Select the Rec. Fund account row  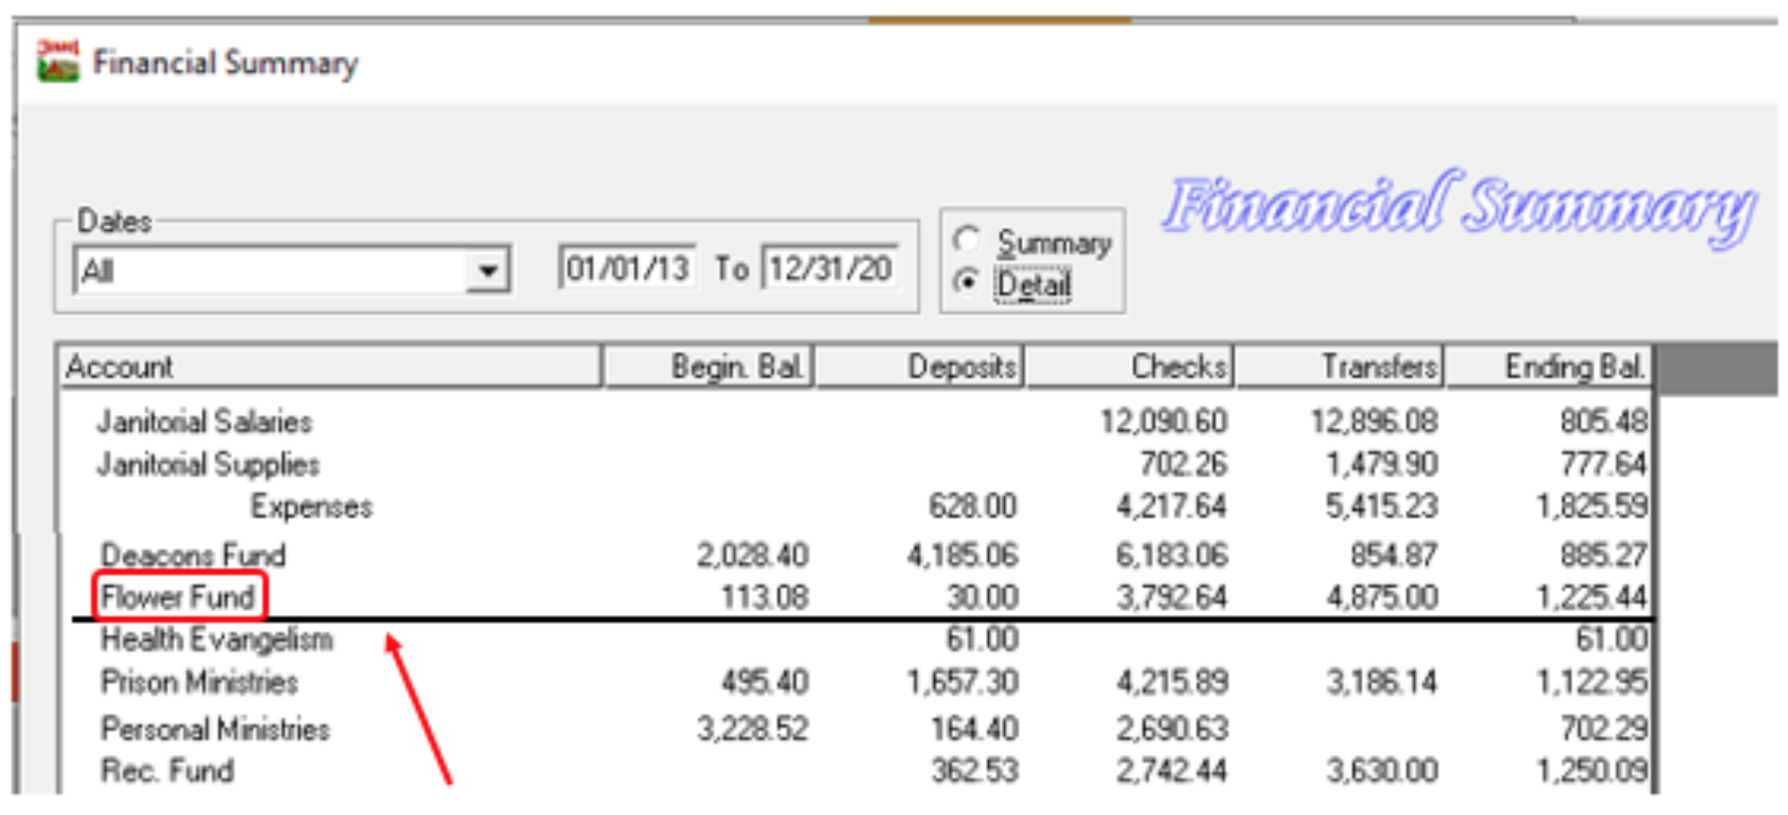coord(167,771)
